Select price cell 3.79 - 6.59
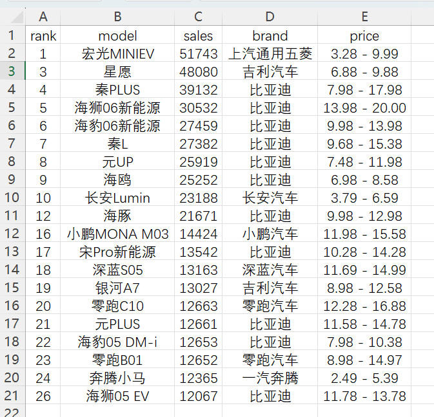Image resolution: width=434 pixels, height=417 pixels. point(364,197)
